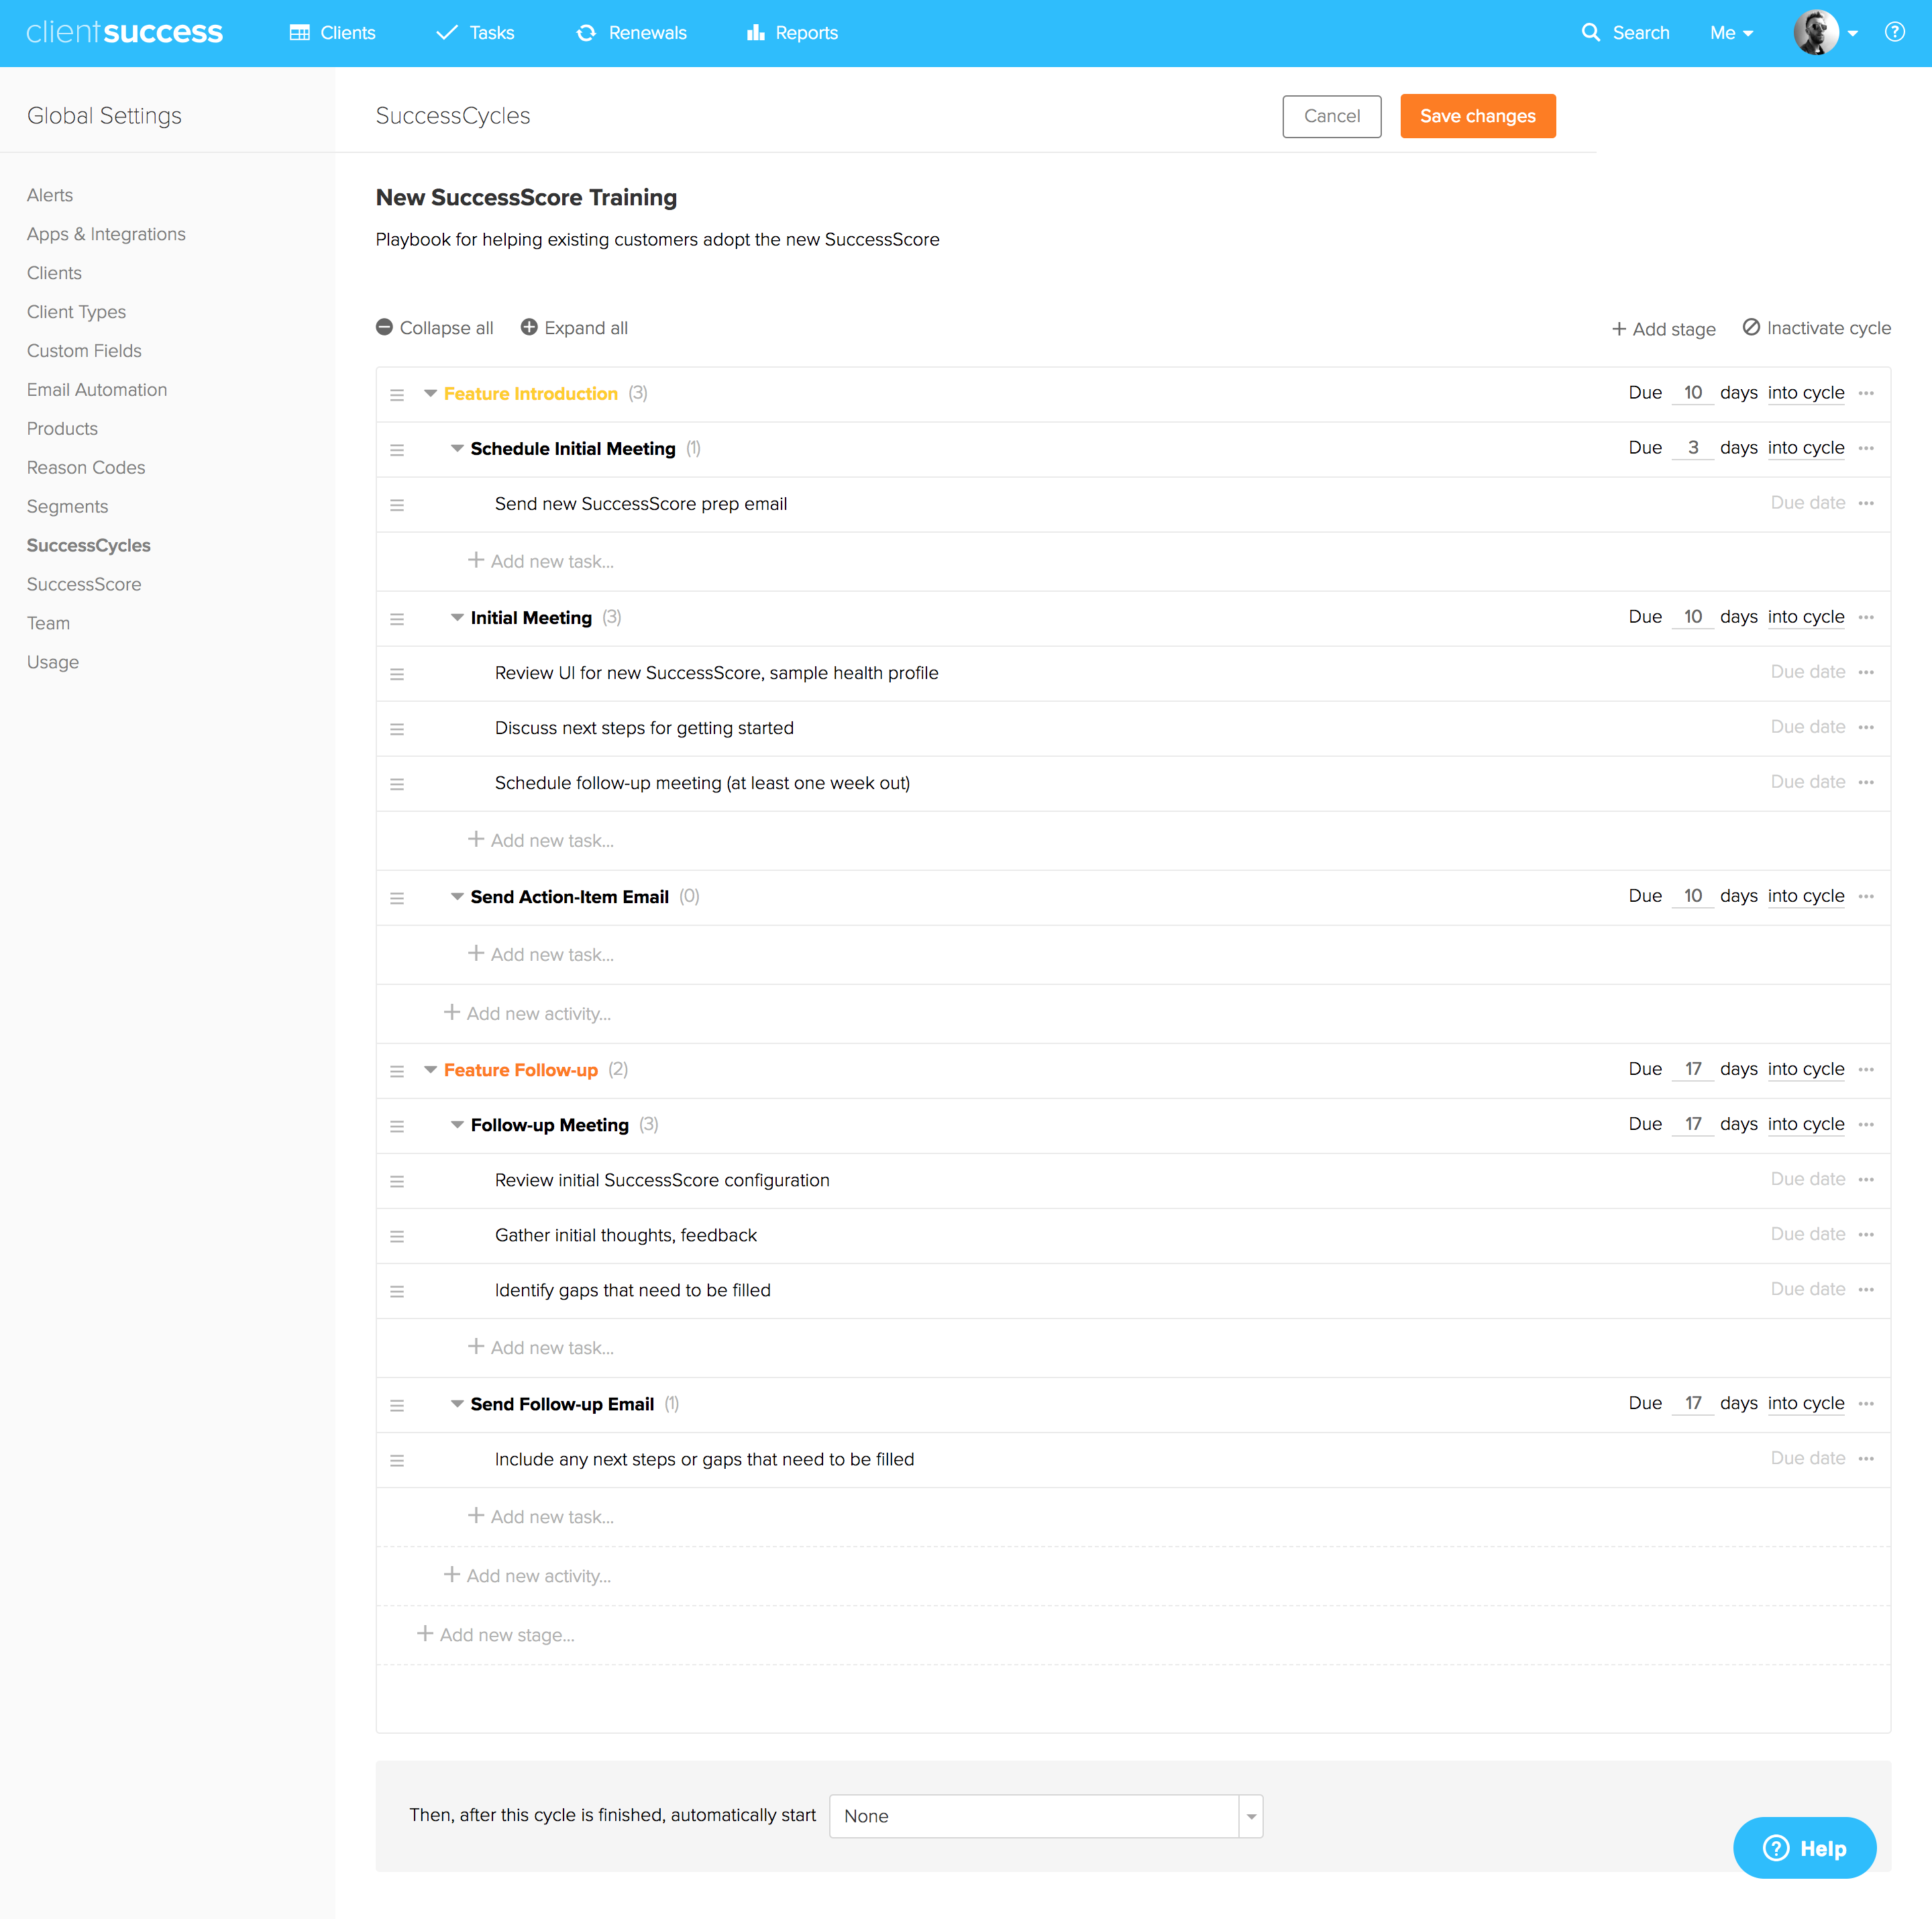
Task: Open more options for Follow-up Meeting activity
Action: click(x=1866, y=1124)
